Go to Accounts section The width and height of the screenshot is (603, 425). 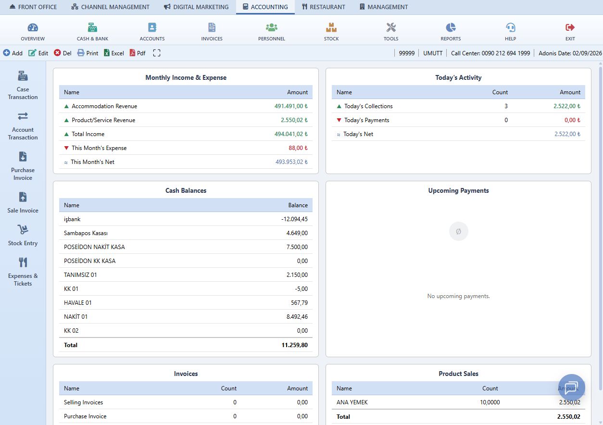152,32
